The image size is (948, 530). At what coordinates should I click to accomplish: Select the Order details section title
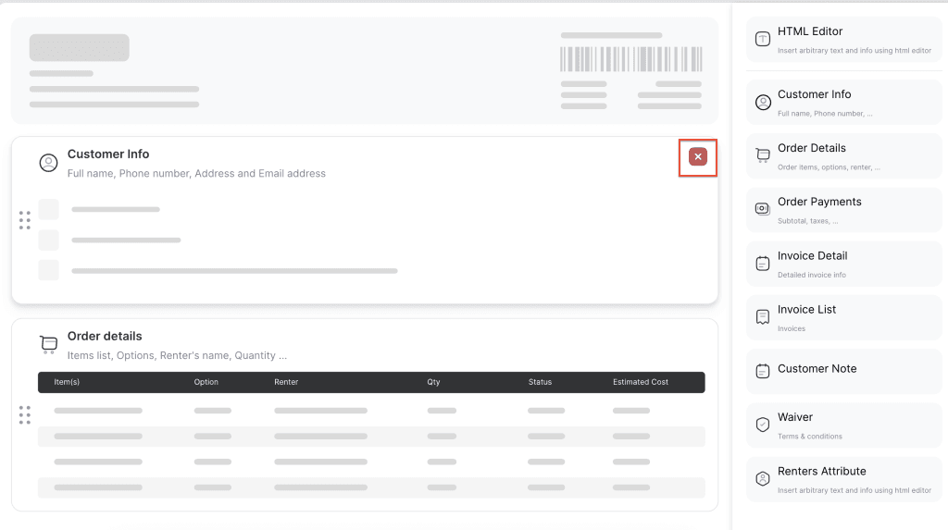(105, 337)
